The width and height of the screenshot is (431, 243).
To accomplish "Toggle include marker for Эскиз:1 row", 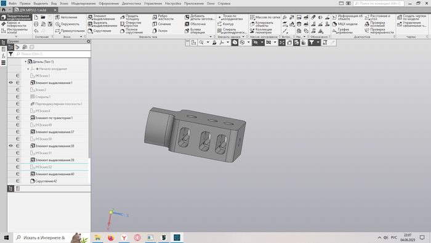I will [x=18, y=76].
